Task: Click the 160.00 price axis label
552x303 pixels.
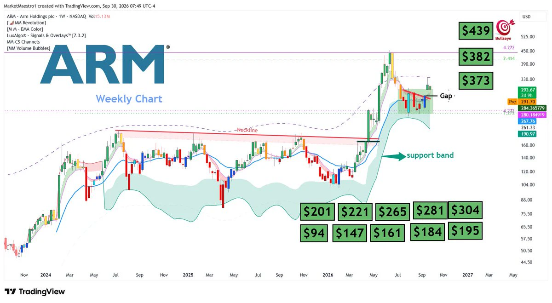Action: coord(528,145)
